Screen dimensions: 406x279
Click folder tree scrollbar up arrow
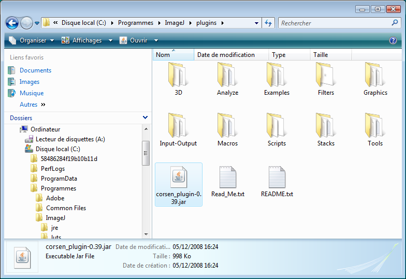pyautogui.click(x=146, y=128)
